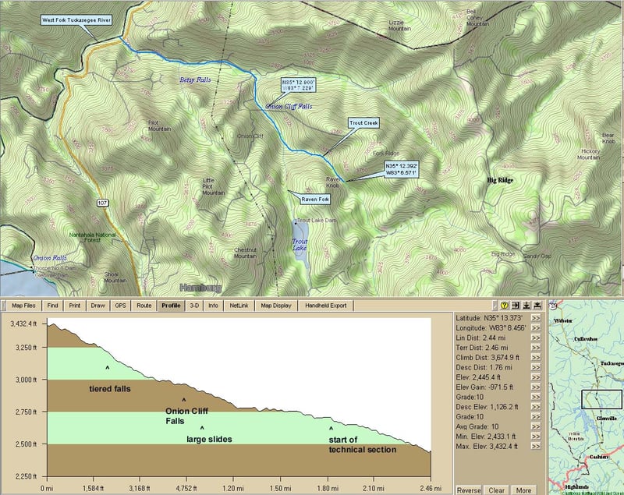Click the Pilot Mountain label
The height and width of the screenshot is (495, 624).
click(x=160, y=126)
